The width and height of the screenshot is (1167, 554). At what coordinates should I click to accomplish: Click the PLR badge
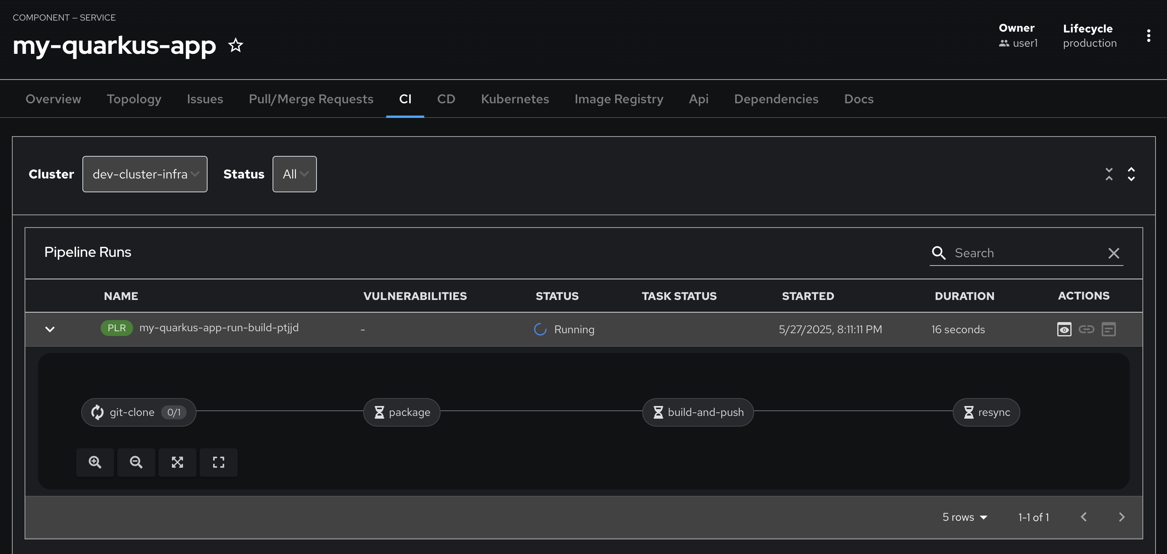click(116, 328)
